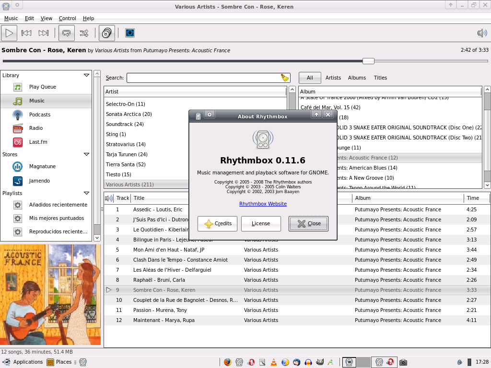Open the Opera icon in bottom panel
Image resolution: width=491 pixels, height=368 pixels.
pyautogui.click(x=251, y=362)
